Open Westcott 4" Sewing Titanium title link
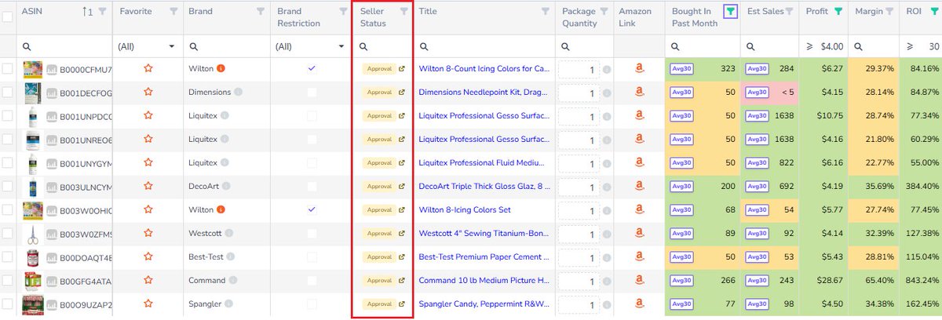 pos(484,234)
